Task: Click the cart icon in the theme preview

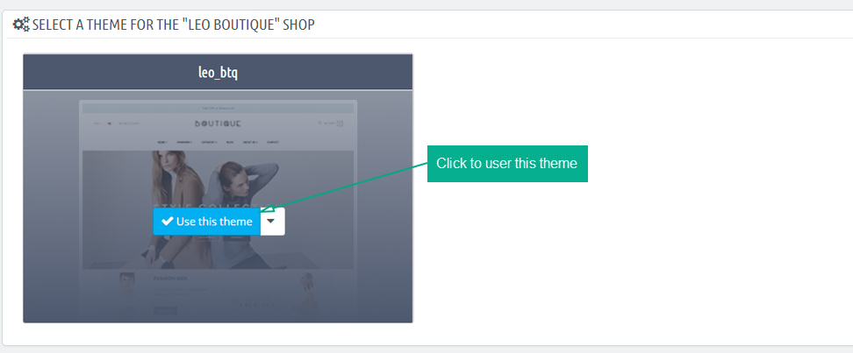Action: (340, 124)
